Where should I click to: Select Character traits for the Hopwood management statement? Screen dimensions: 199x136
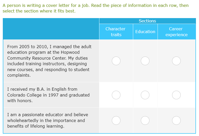(116, 61)
